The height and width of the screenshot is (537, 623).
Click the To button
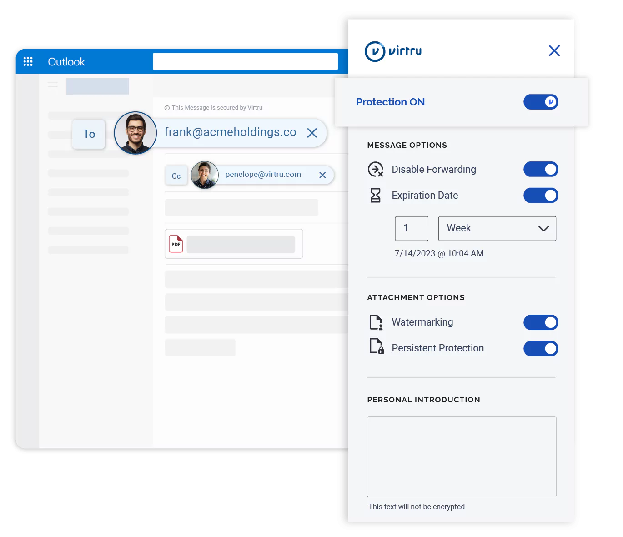tap(89, 134)
